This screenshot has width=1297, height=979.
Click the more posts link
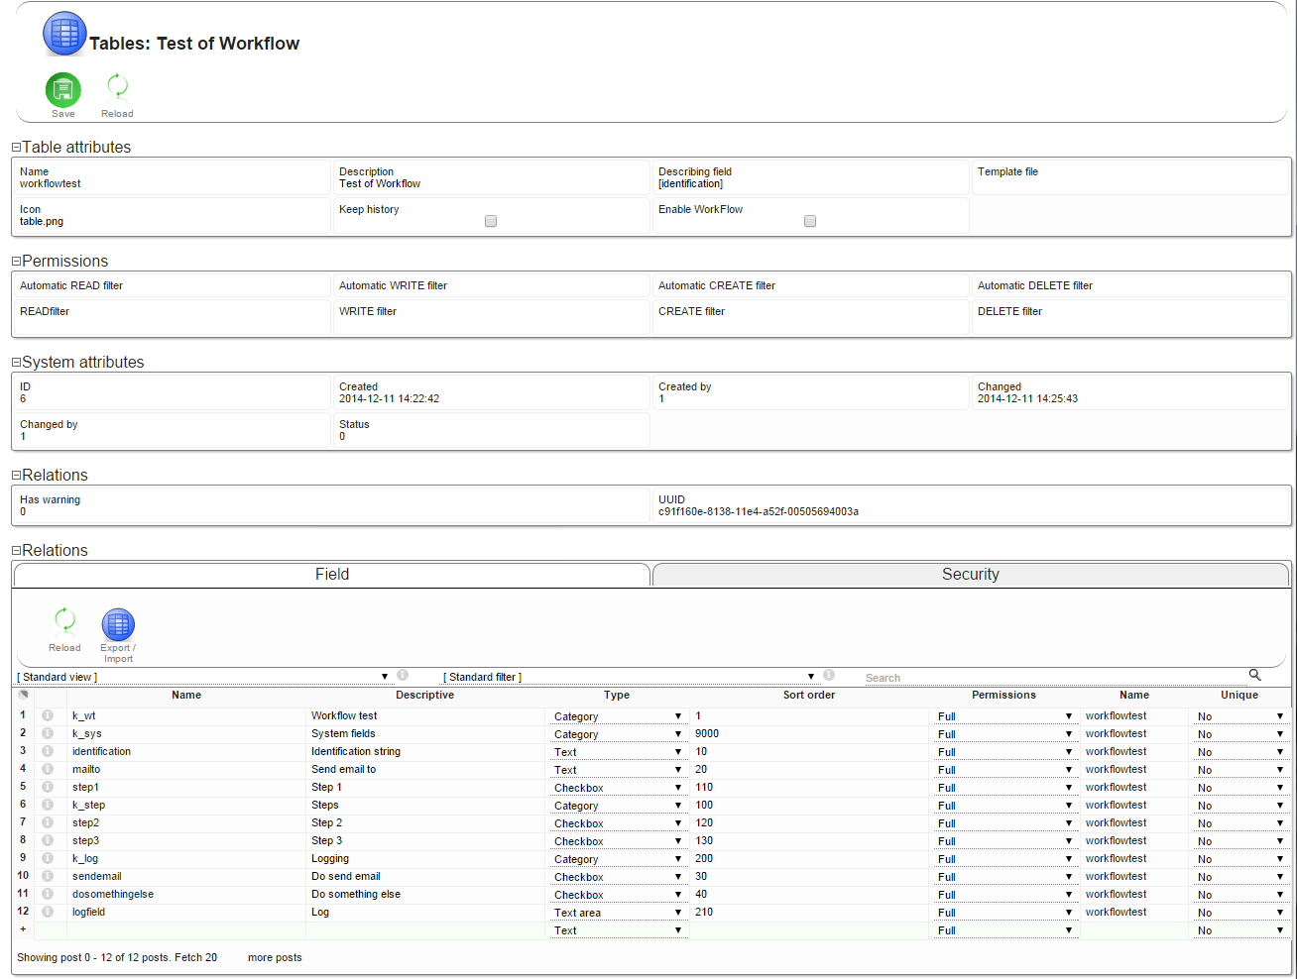(275, 957)
